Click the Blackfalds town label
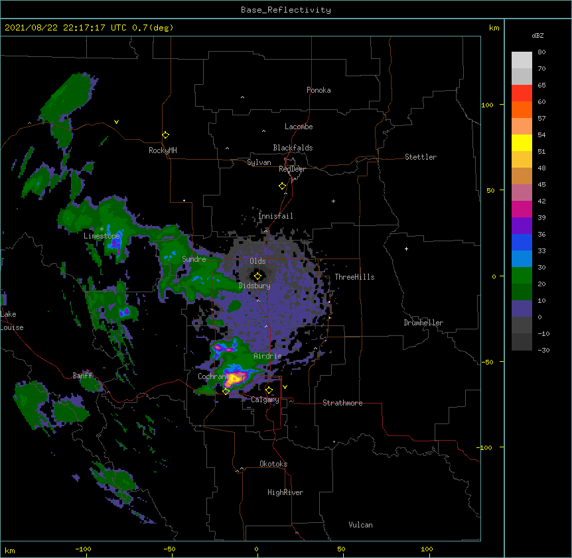The image size is (572, 558). (293, 148)
